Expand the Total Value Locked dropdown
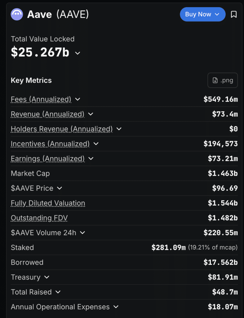The height and width of the screenshot is (318, 244). (77, 53)
